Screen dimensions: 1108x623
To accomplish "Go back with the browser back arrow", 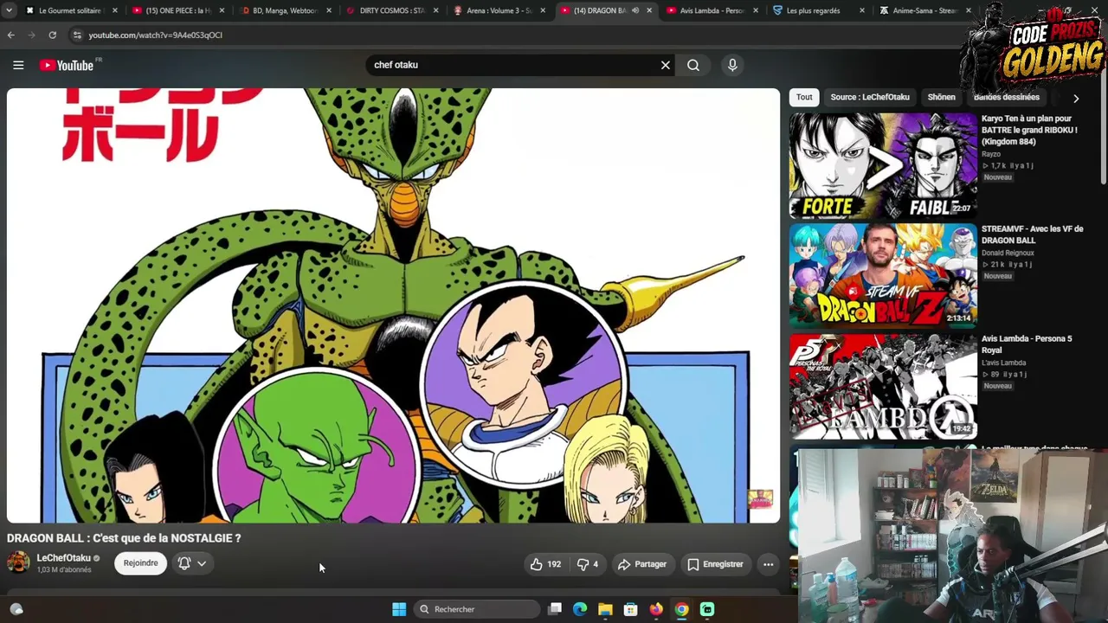I will 10,35.
